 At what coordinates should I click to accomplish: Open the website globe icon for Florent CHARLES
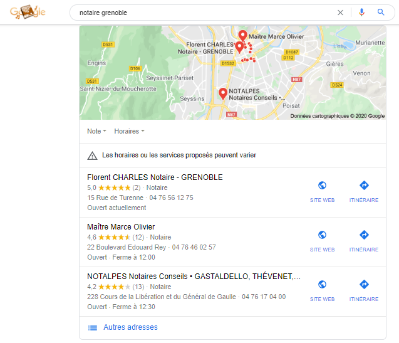[x=322, y=185]
